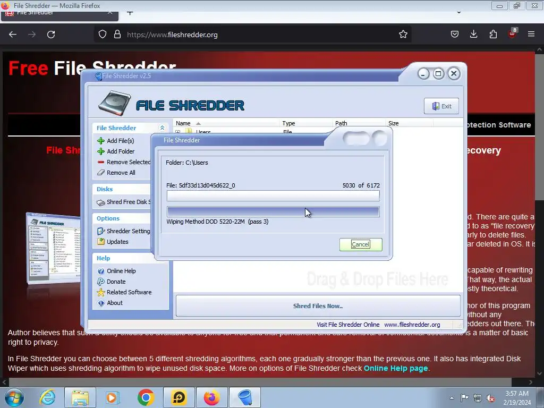Click the eraser icon next to Remove All
The image size is (544, 408).
pos(101,173)
